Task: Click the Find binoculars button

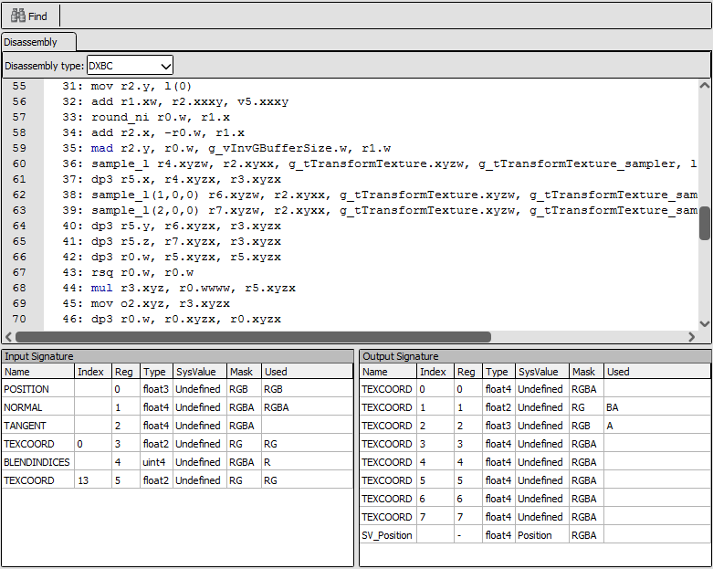Action: point(29,16)
